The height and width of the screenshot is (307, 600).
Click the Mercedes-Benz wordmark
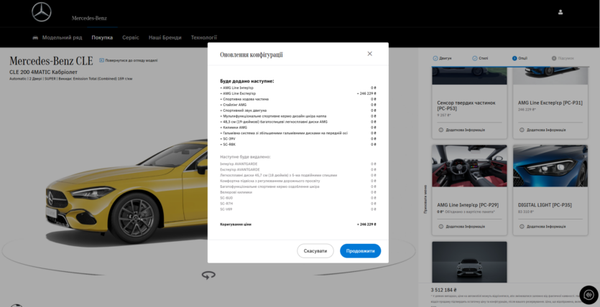89,18
